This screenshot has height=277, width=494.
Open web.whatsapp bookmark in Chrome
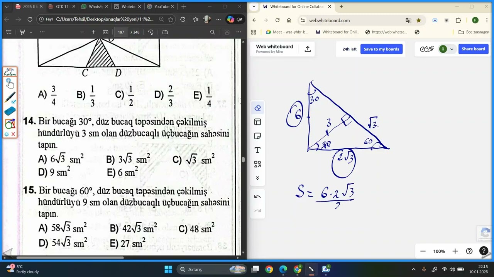[x=386, y=32]
